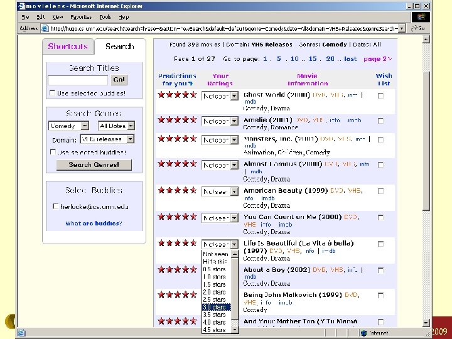
Task: Click the Amelie predicted star rating
Action: (x=177, y=120)
